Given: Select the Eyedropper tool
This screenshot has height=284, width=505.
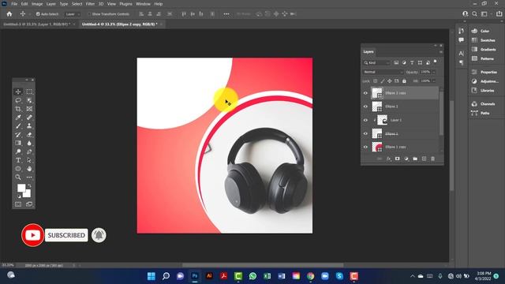Looking at the screenshot, I should [18, 118].
